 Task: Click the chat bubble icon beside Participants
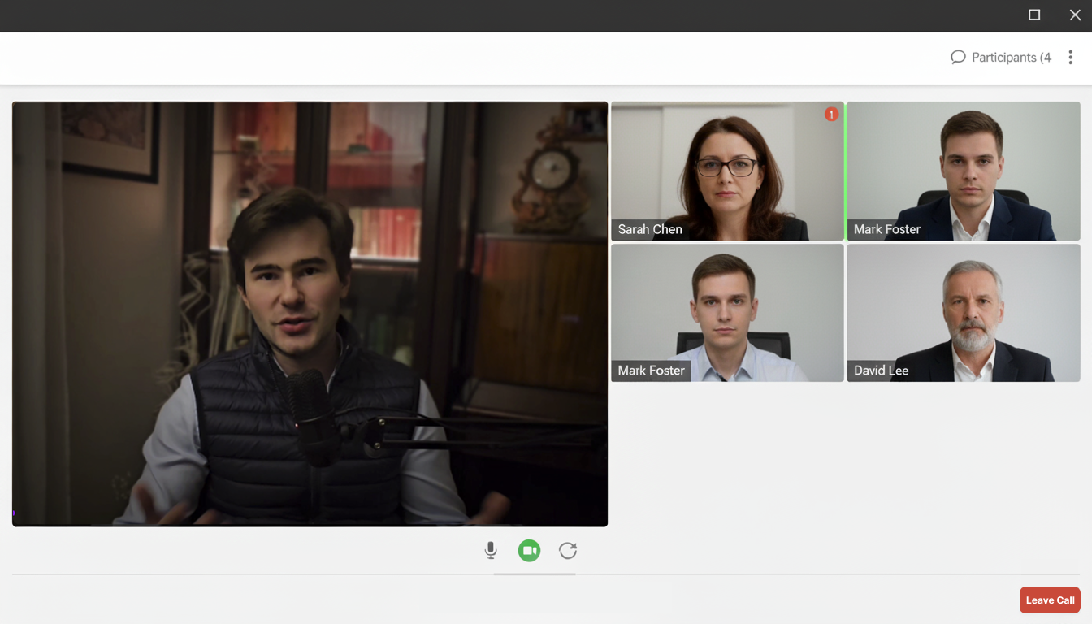pyautogui.click(x=958, y=57)
